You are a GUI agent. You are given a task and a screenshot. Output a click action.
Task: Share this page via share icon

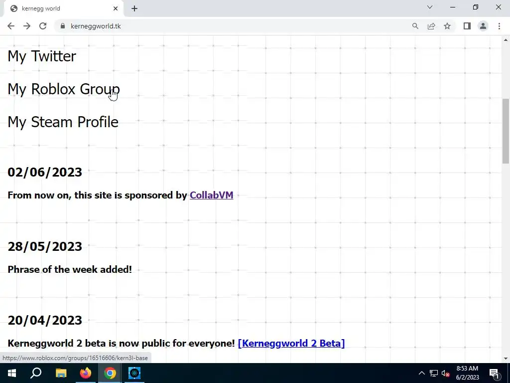(x=431, y=26)
